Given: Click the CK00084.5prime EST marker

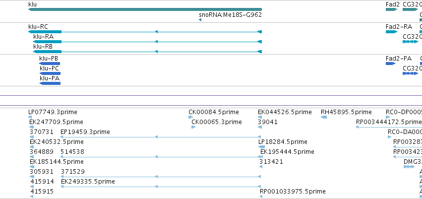Looking at the screenshot, I should [191, 117].
